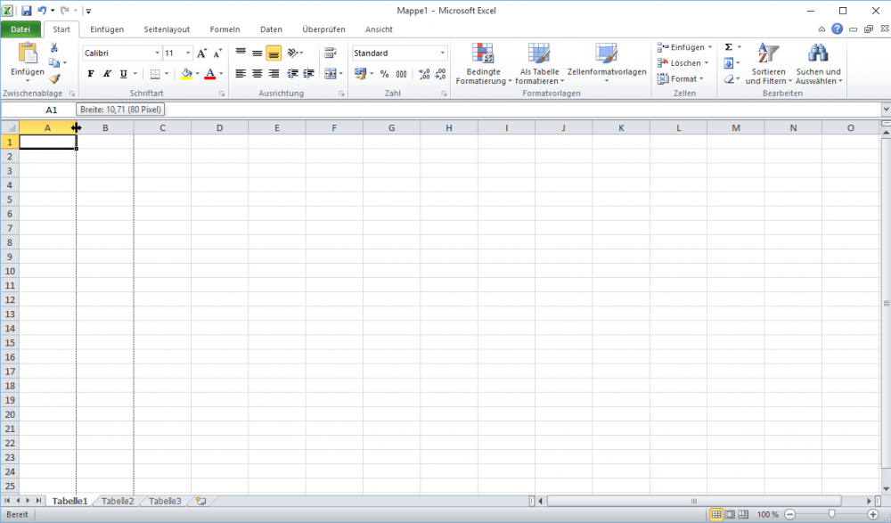Open the Help question mark icon
Screen dimensions: 891x523
coord(837,29)
